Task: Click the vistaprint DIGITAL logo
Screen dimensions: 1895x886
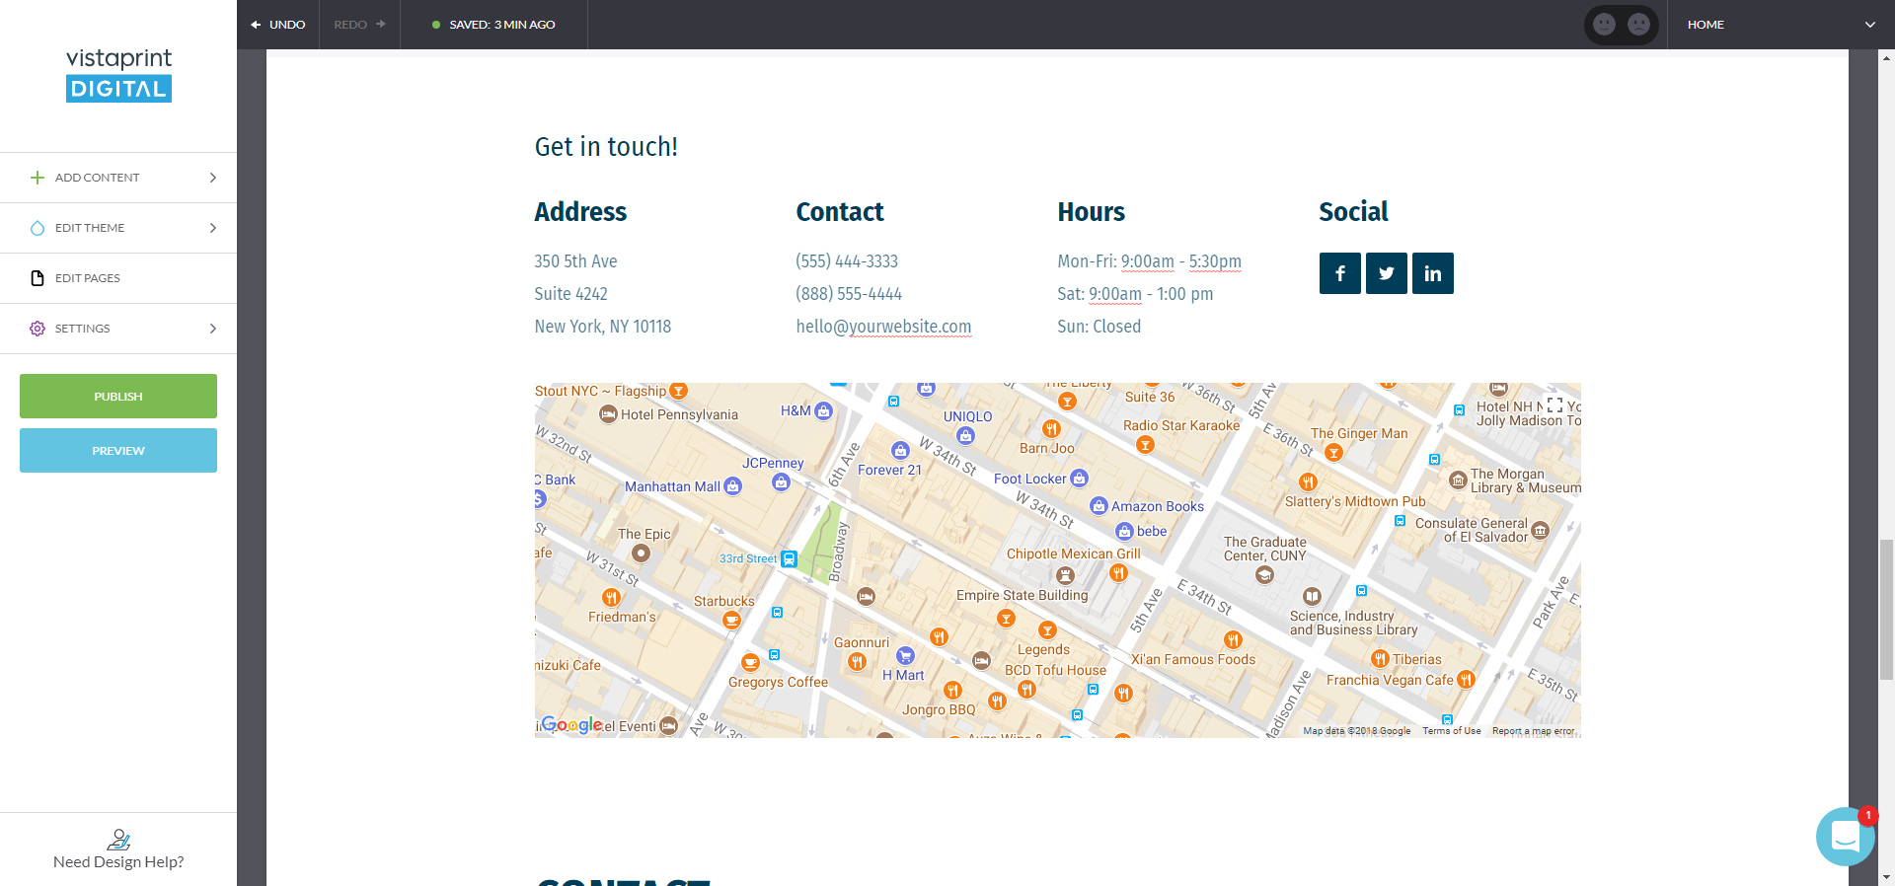Action: click(118, 75)
